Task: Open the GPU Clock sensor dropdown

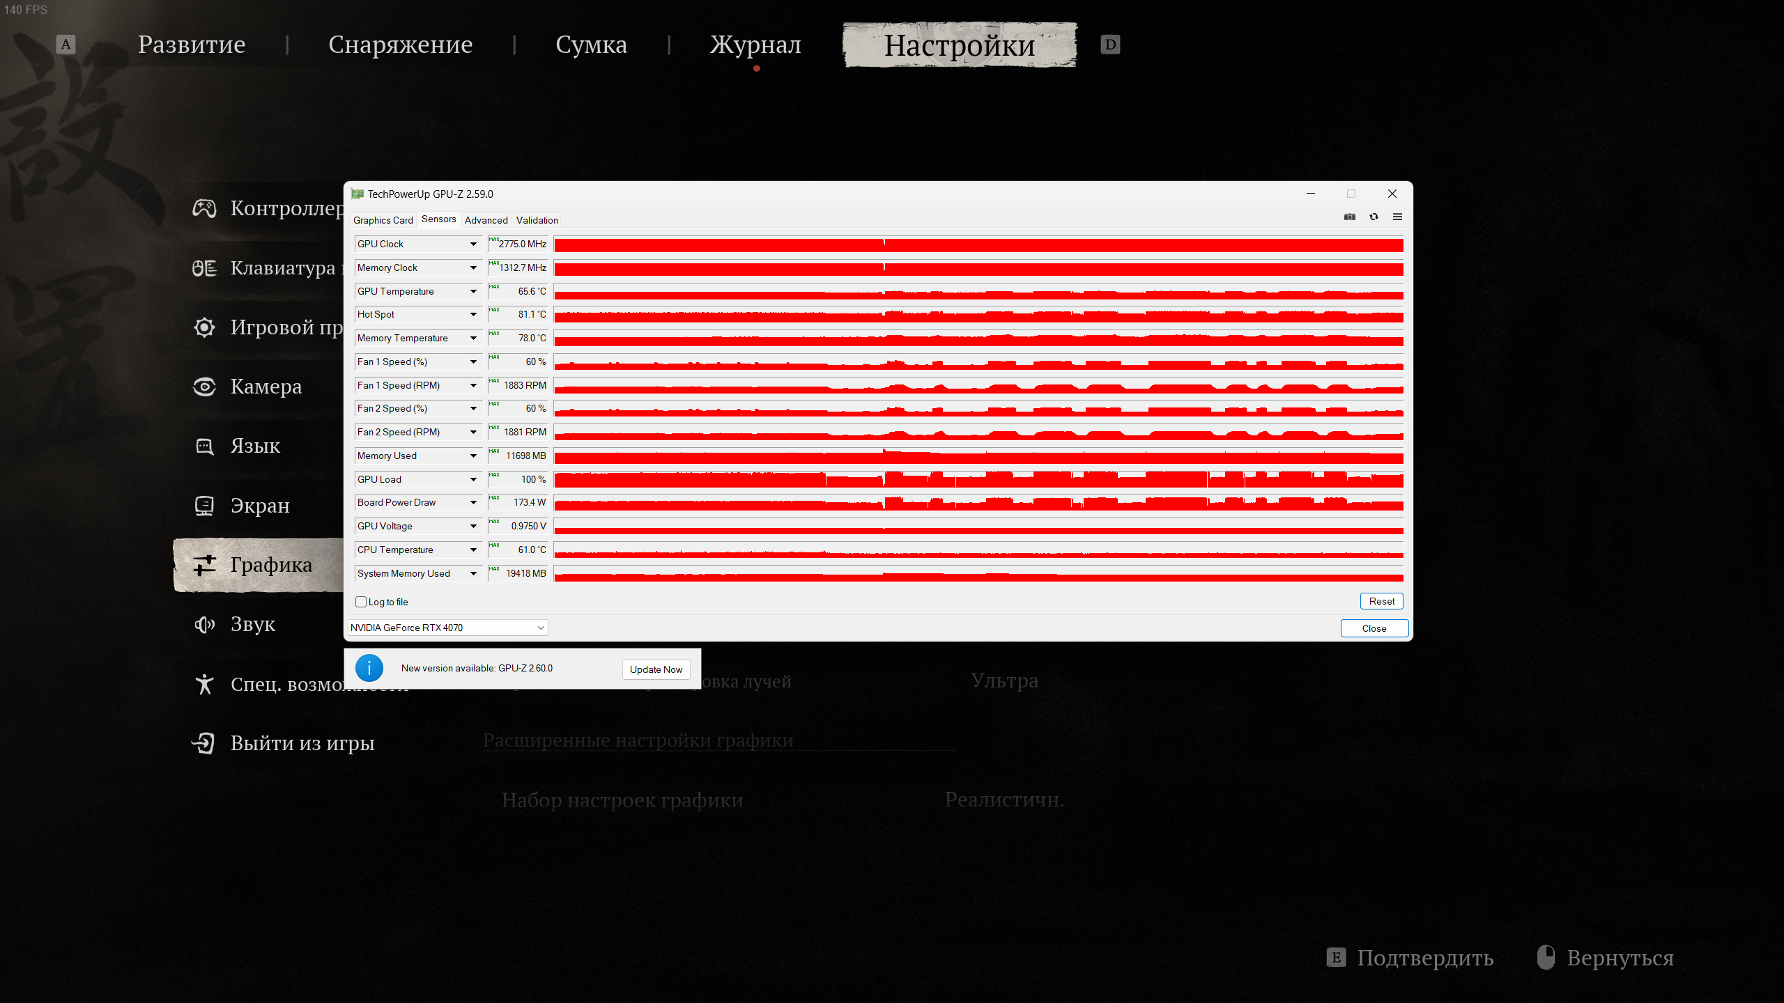Action: pos(473,244)
